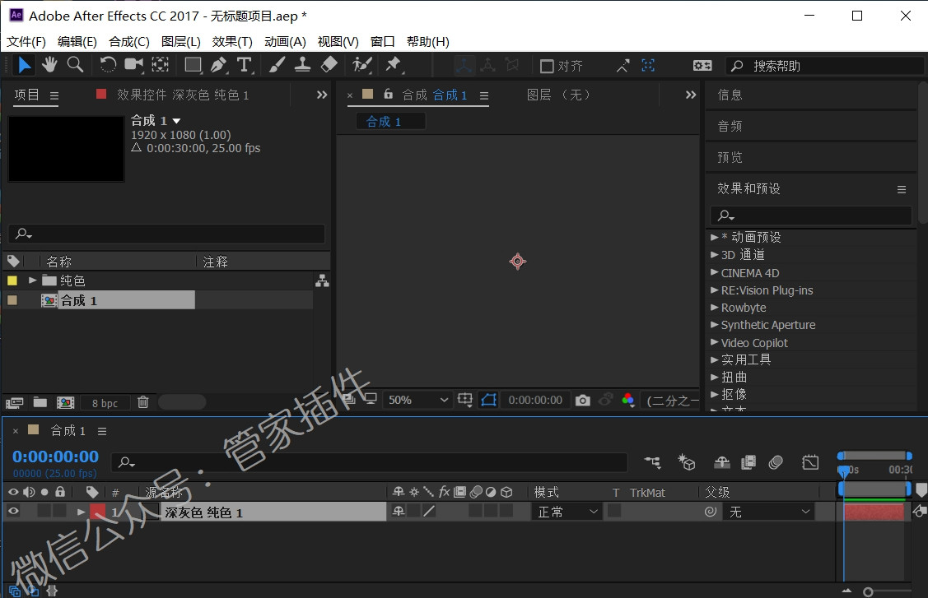Select the Unified Camera tool
Screen dimensions: 928x598
click(133, 64)
